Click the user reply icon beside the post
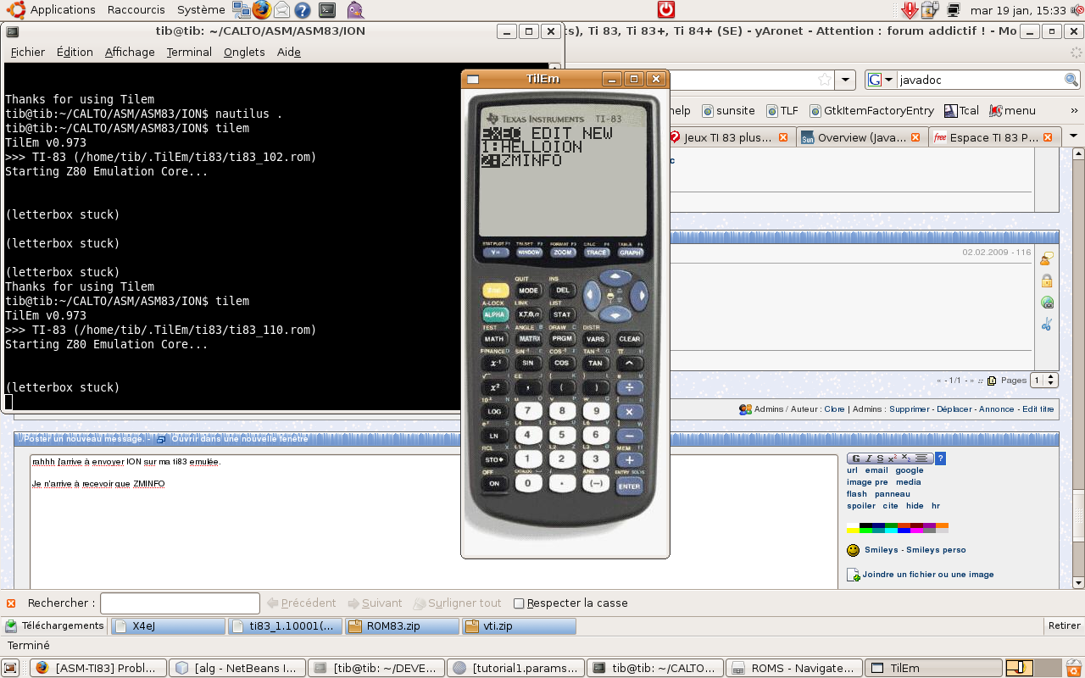Image resolution: width=1085 pixels, height=678 pixels. point(1047,258)
